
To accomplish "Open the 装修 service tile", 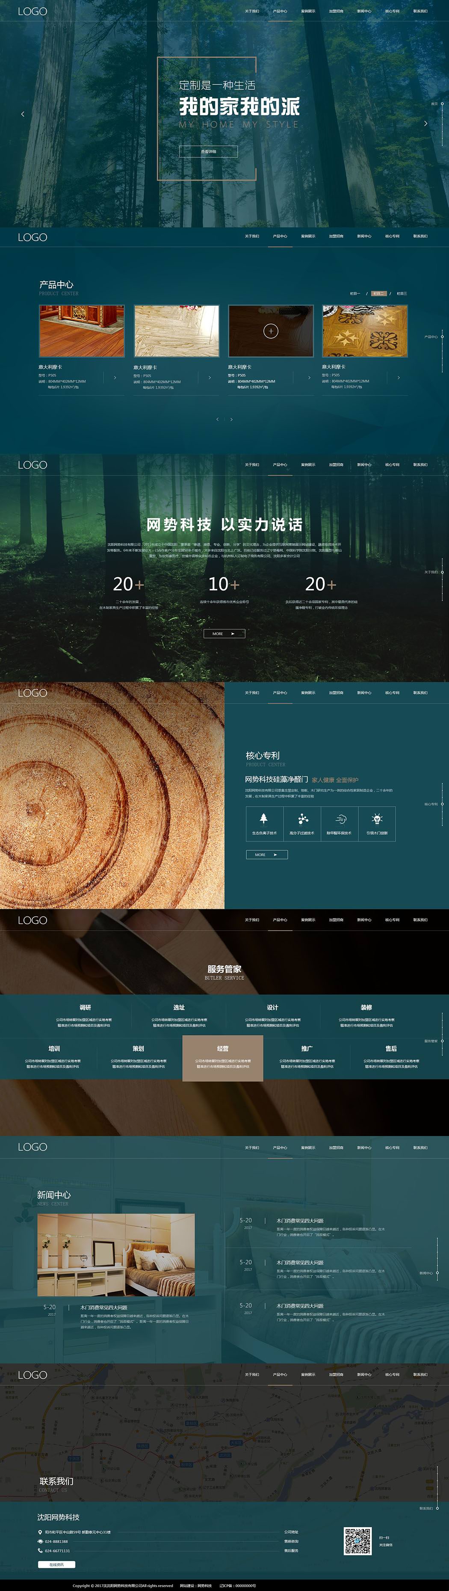I will [366, 1015].
